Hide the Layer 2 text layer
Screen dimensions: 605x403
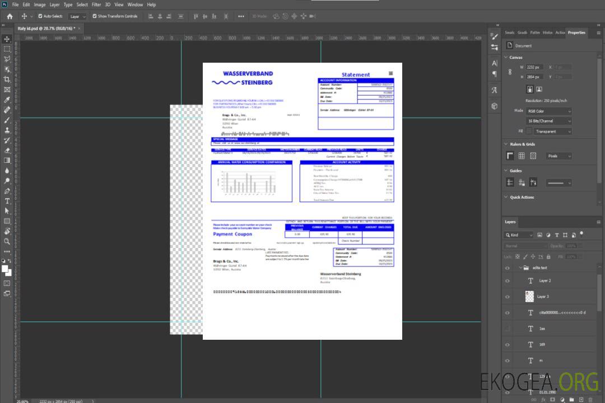[508, 281]
